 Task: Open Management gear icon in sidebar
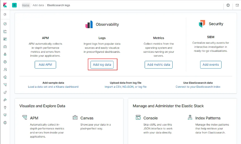[5, 123]
